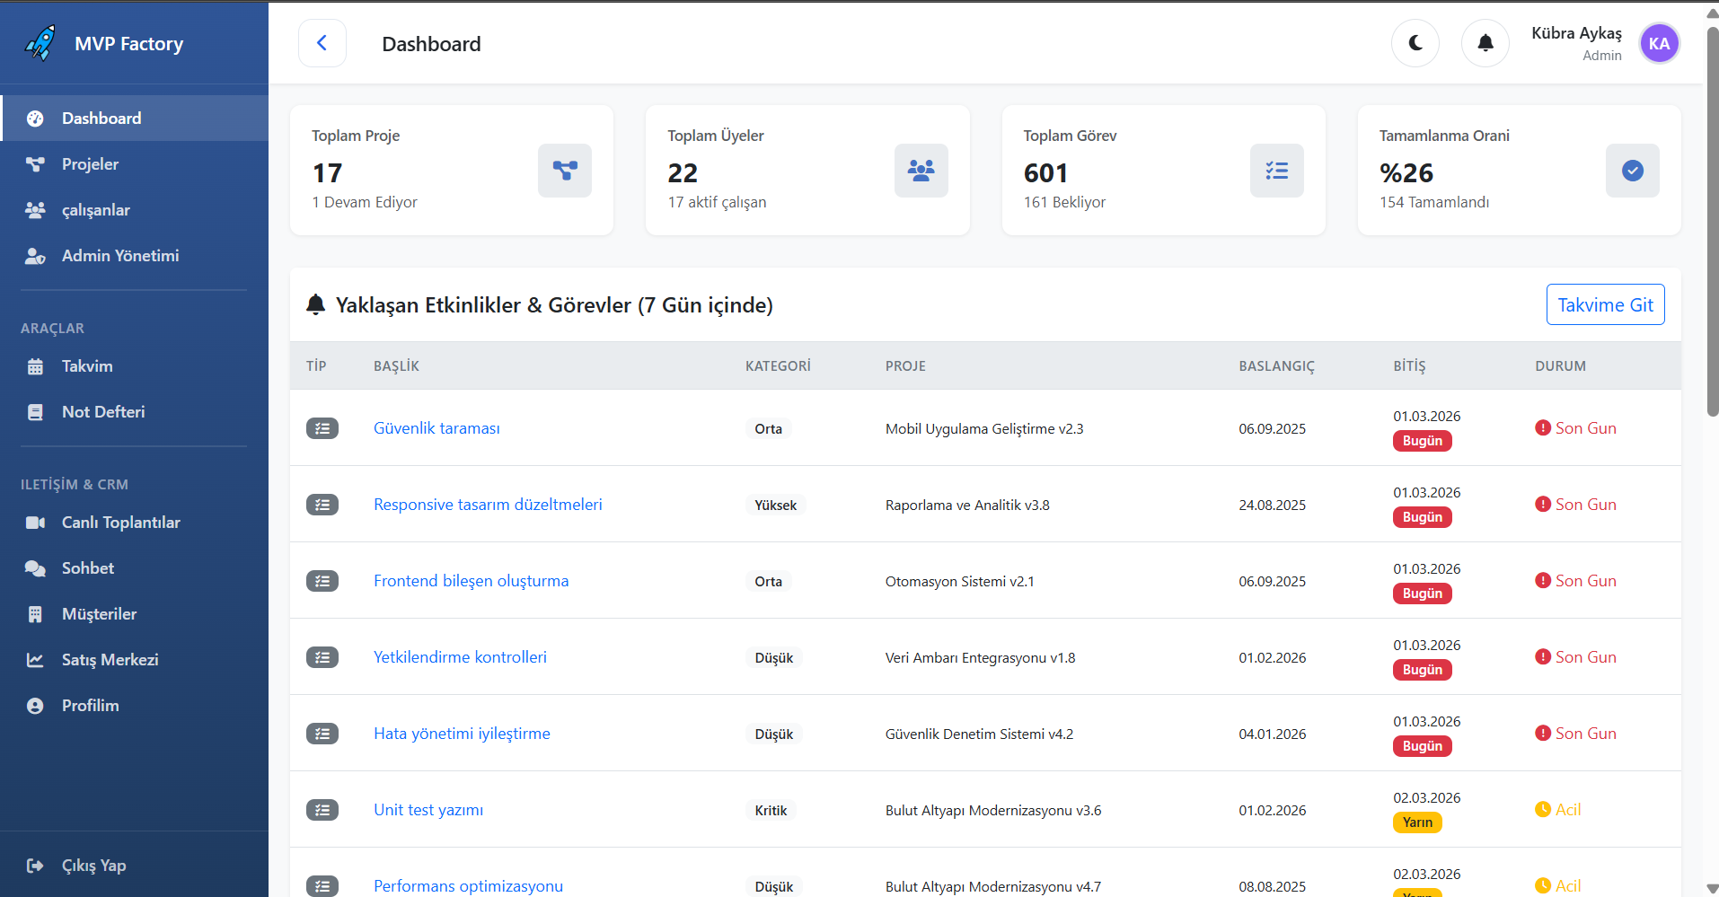Open Admin Yönetimi menu item

(135, 256)
